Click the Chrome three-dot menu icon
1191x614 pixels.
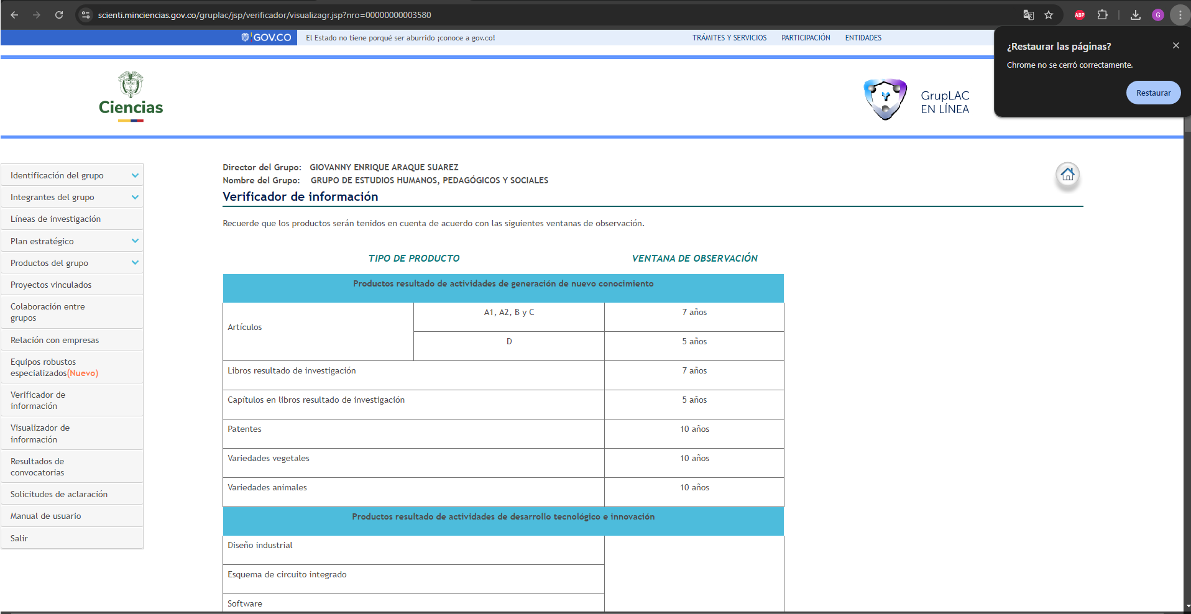pos(1180,15)
